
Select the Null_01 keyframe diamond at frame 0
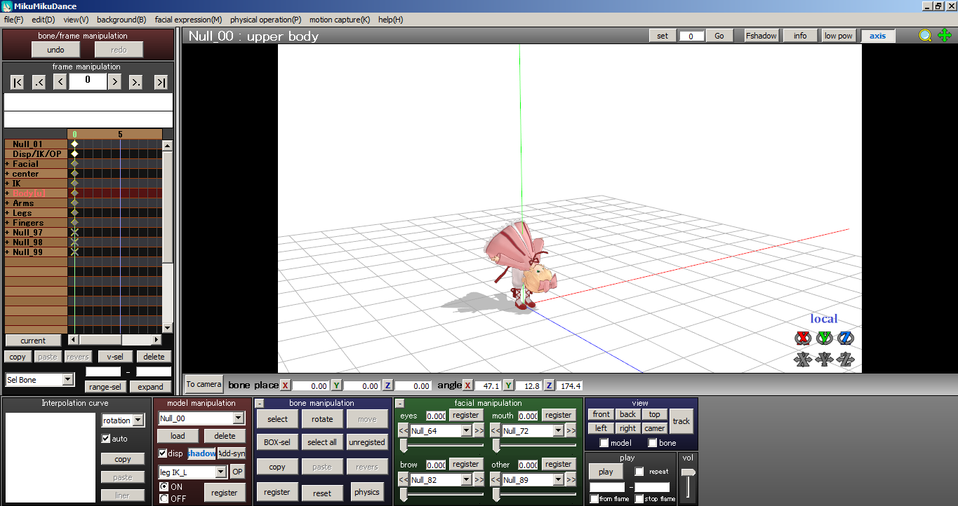74,144
